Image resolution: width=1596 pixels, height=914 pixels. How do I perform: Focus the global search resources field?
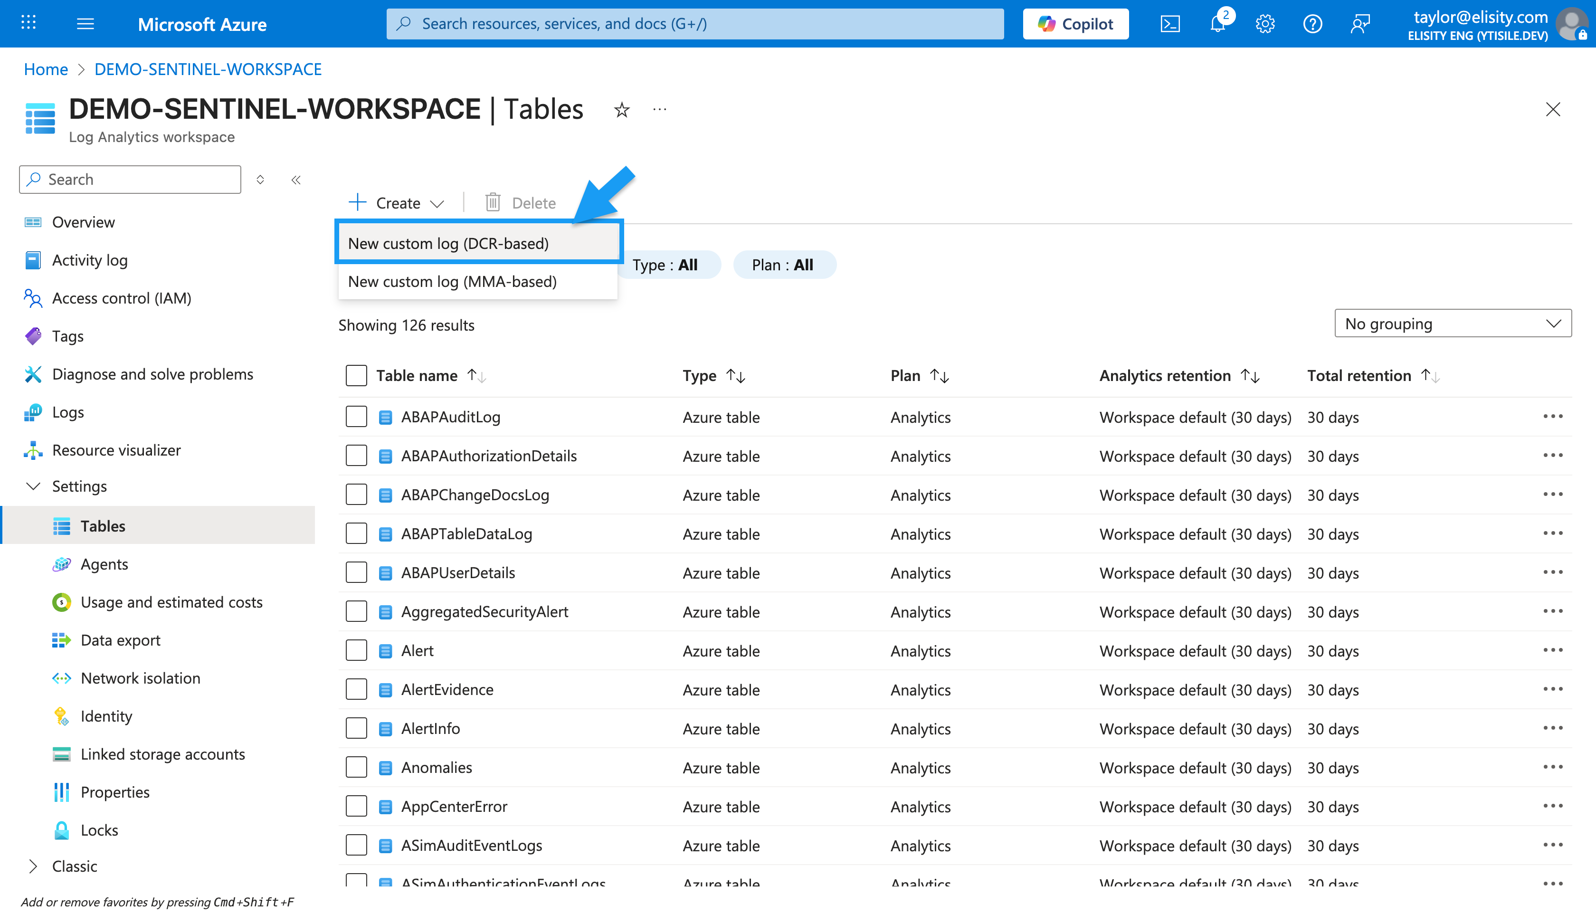695,24
